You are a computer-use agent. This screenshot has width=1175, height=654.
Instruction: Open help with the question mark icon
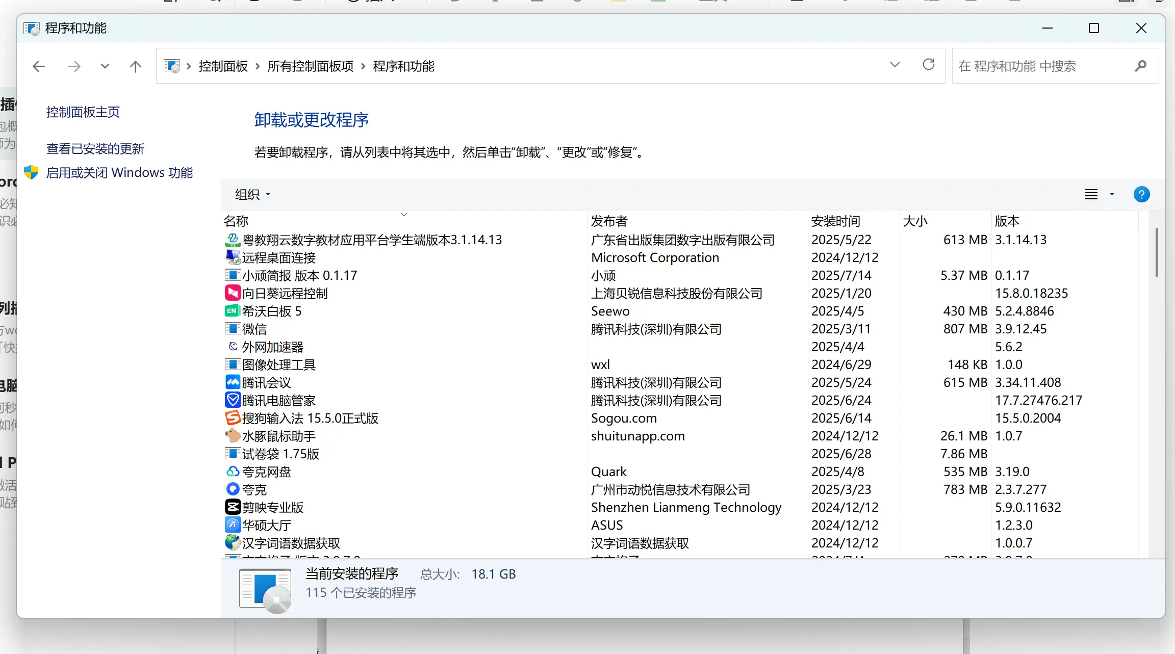pos(1141,194)
